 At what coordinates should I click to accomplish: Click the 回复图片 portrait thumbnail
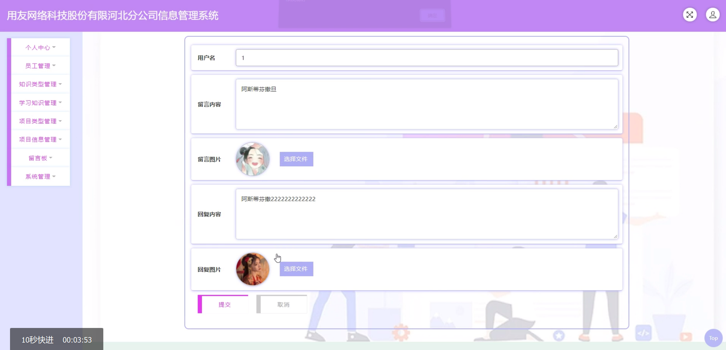pos(252,269)
